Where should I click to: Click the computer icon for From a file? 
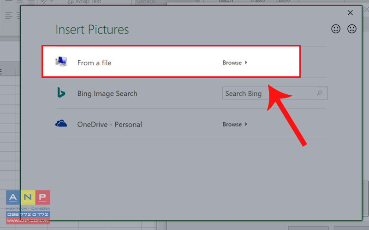[61, 62]
